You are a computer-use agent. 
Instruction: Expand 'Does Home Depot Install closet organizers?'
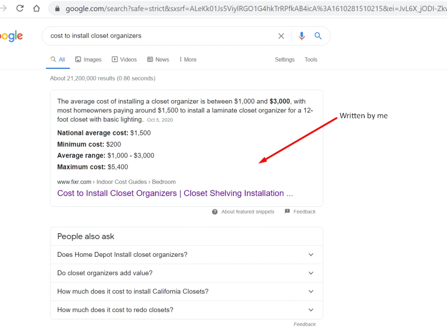click(186, 255)
